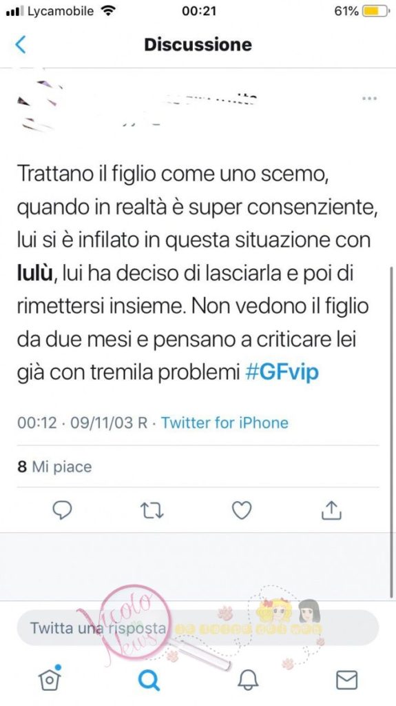396x706 pixels.
Task: Tap the retweet icon
Action: (152, 511)
